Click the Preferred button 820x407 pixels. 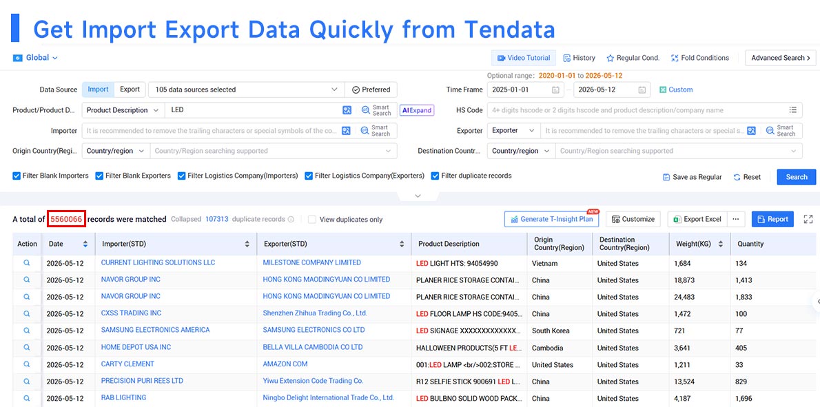point(371,90)
